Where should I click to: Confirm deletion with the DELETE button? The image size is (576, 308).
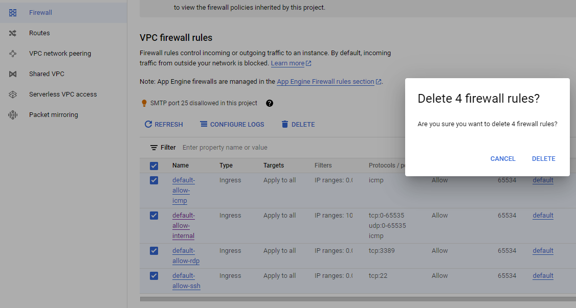point(543,158)
